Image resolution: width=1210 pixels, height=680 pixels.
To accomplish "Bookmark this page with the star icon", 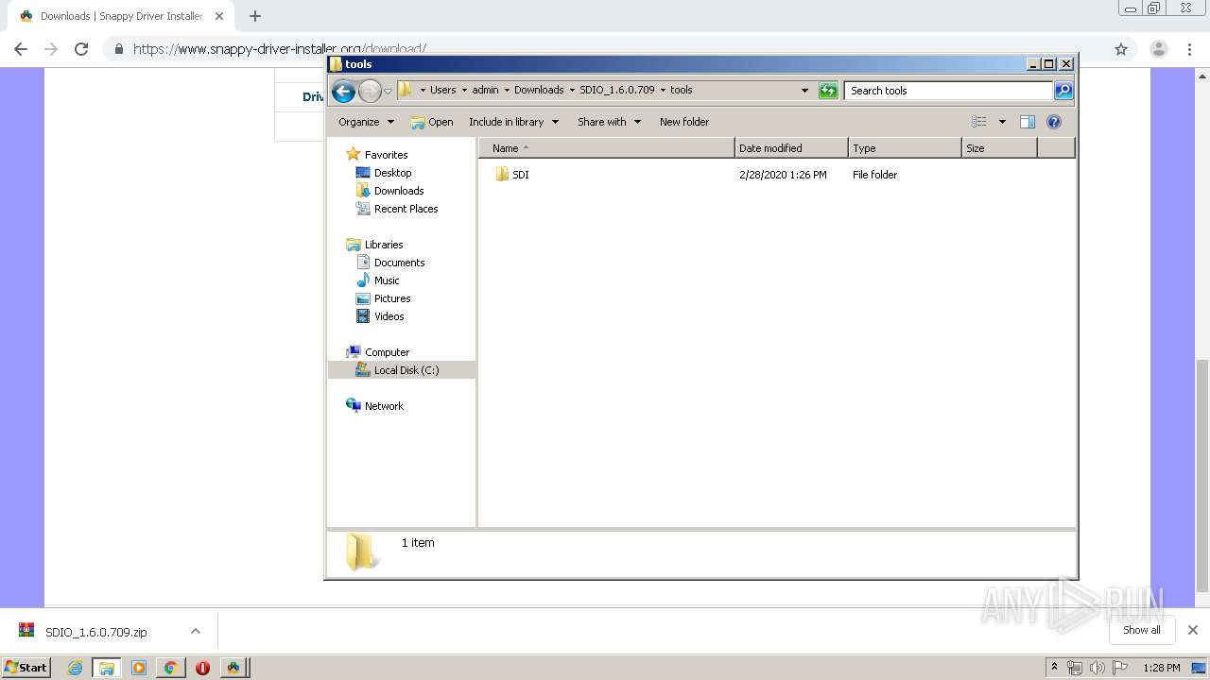I will click(x=1121, y=49).
